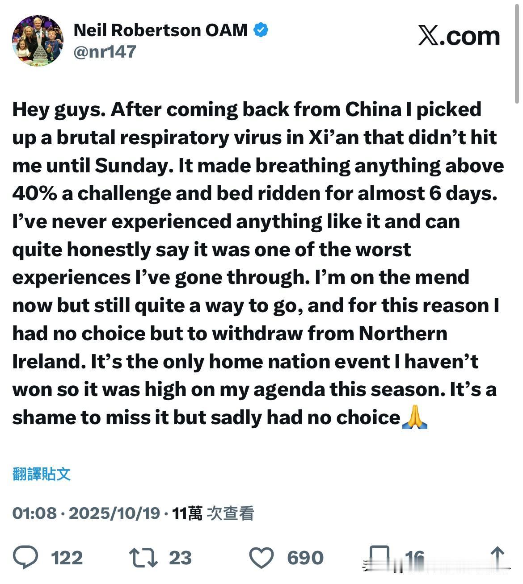523x584 pixels.
Task: Click the reply speech bubble icon
Action: click(x=25, y=558)
